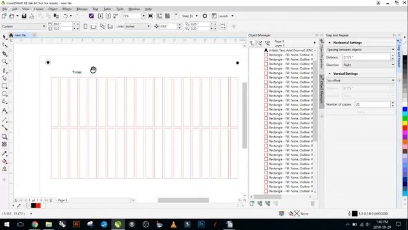This screenshot has width=408, height=230.
Task: Select the Zoom tool in the toolbox
Action: pyautogui.click(x=4, y=61)
